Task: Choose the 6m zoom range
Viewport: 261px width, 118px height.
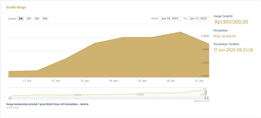Action: 45,19
